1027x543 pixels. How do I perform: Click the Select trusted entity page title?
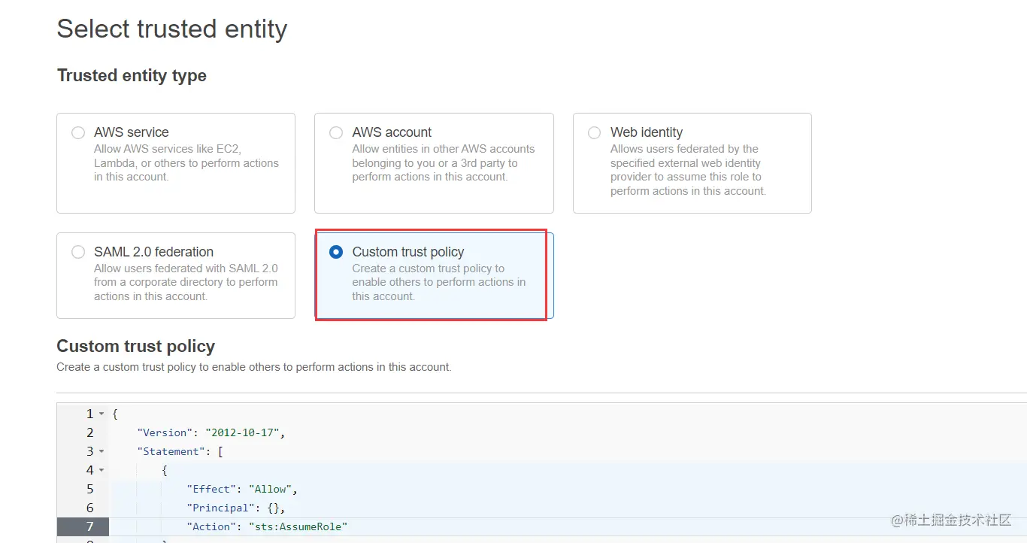172,29
